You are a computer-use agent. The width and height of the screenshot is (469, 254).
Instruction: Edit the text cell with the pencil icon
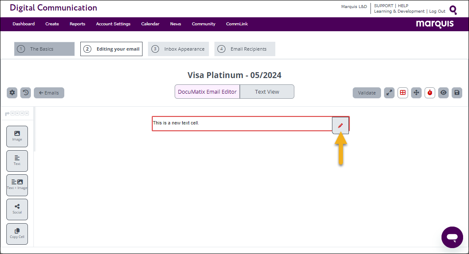(x=340, y=126)
